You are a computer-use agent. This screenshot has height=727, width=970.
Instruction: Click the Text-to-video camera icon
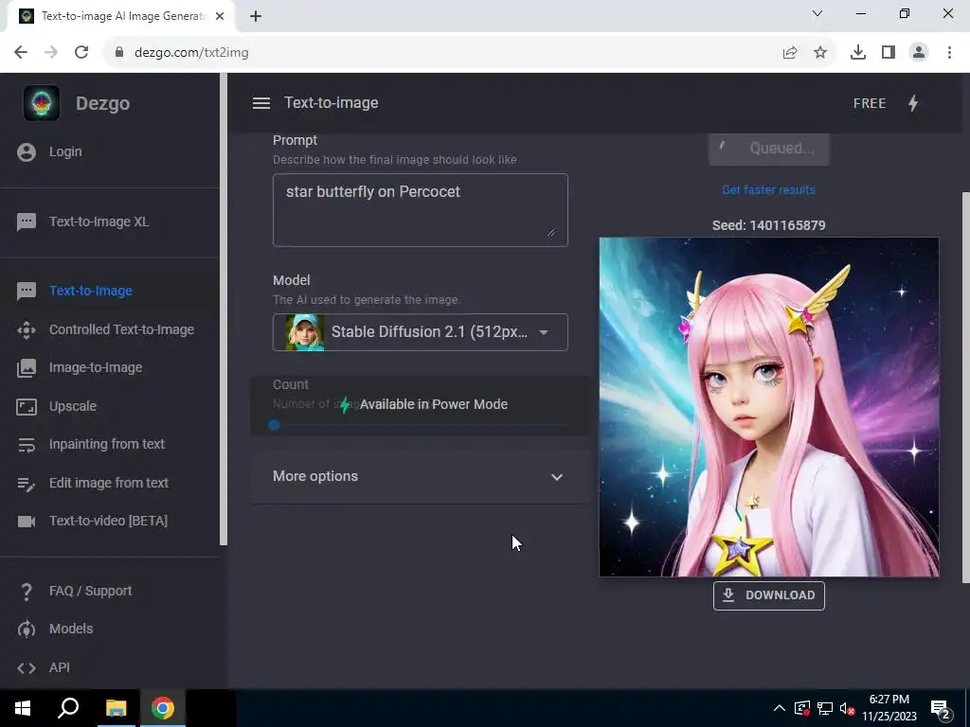click(x=27, y=522)
